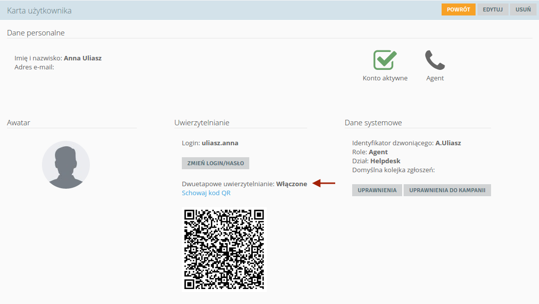The height and width of the screenshot is (304, 539).
Task: Click the Dane personalne section heading
Action: point(36,32)
